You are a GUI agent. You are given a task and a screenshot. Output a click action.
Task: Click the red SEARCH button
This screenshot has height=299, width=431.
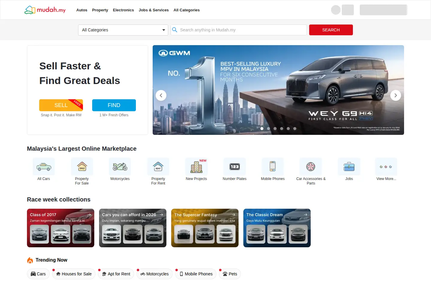pyautogui.click(x=331, y=30)
